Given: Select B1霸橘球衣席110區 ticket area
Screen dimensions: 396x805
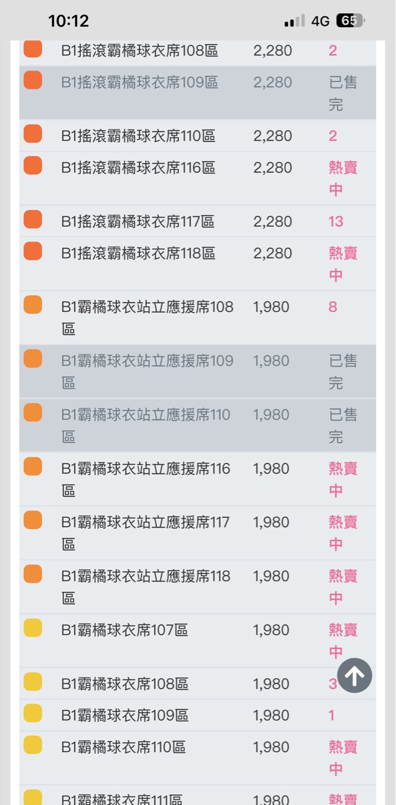Looking at the screenshot, I should [x=124, y=748].
